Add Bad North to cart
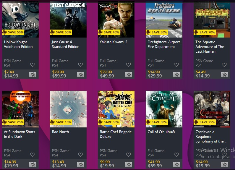This screenshot has height=170, width=235. tap(81, 164)
